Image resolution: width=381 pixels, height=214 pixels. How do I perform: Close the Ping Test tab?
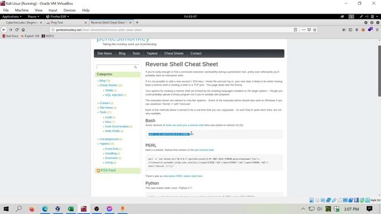pyautogui.click(x=86, y=23)
